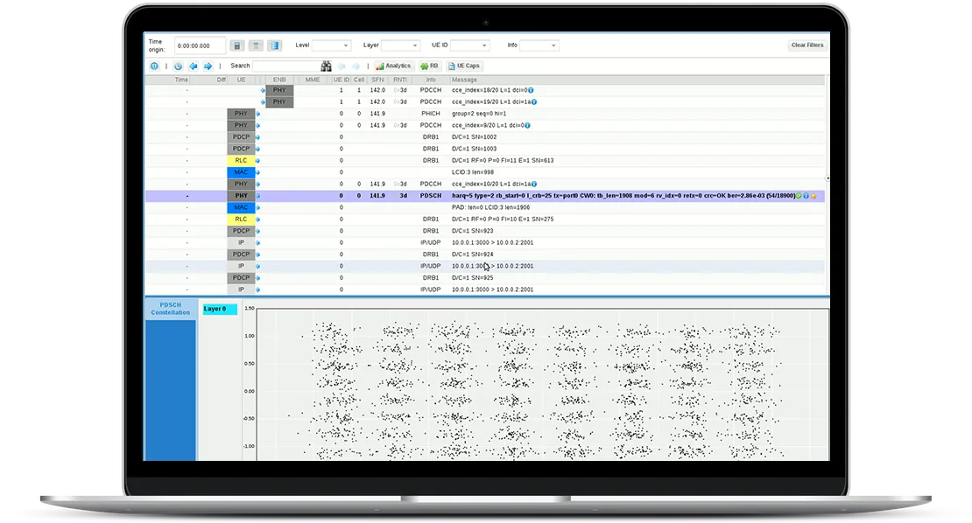972x523 pixels.
Task: Click the round blue pause icon
Action: pyautogui.click(x=155, y=66)
